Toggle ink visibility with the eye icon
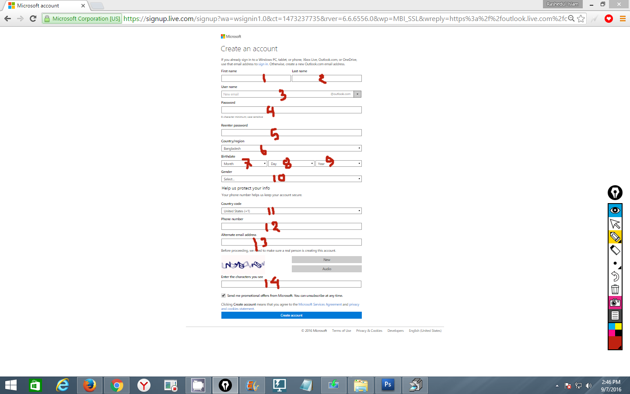 point(615,211)
